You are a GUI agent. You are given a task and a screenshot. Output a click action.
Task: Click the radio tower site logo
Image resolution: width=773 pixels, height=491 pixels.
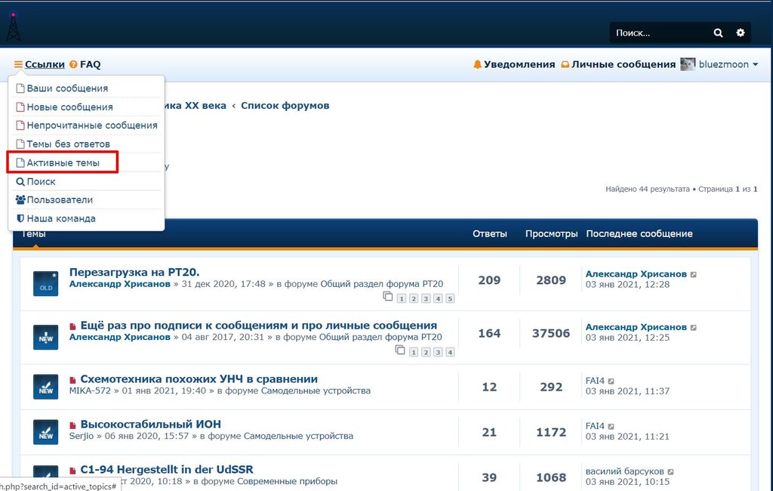pyautogui.click(x=14, y=26)
